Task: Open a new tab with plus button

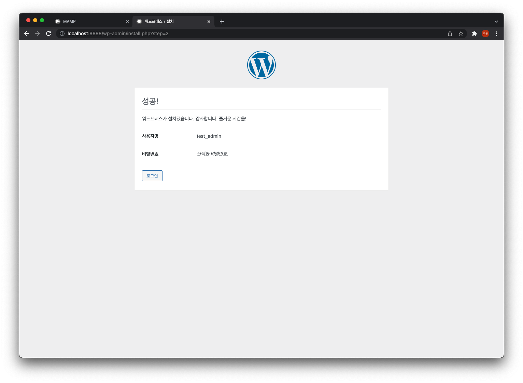Action: [222, 22]
